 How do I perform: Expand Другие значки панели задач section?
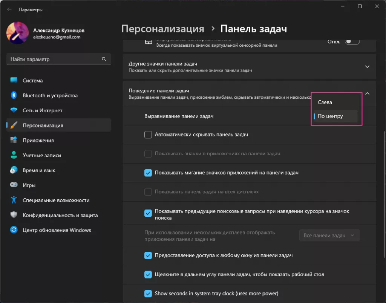(367, 67)
